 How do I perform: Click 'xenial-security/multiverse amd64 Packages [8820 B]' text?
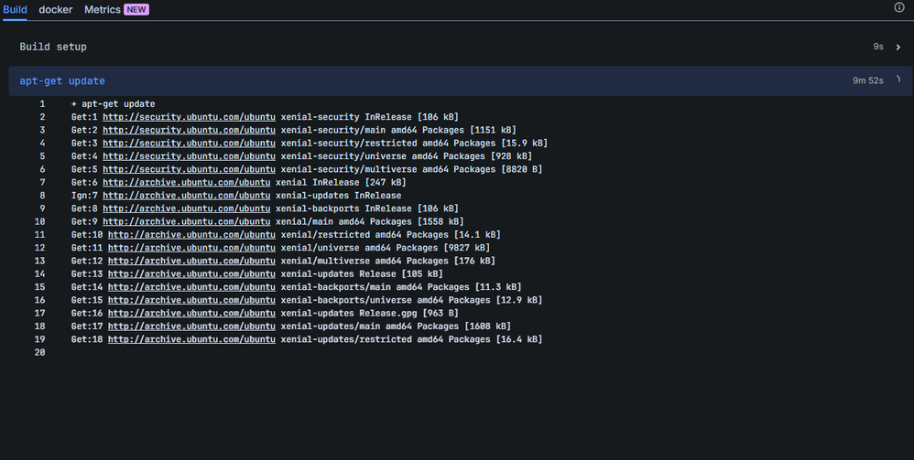[x=411, y=169]
